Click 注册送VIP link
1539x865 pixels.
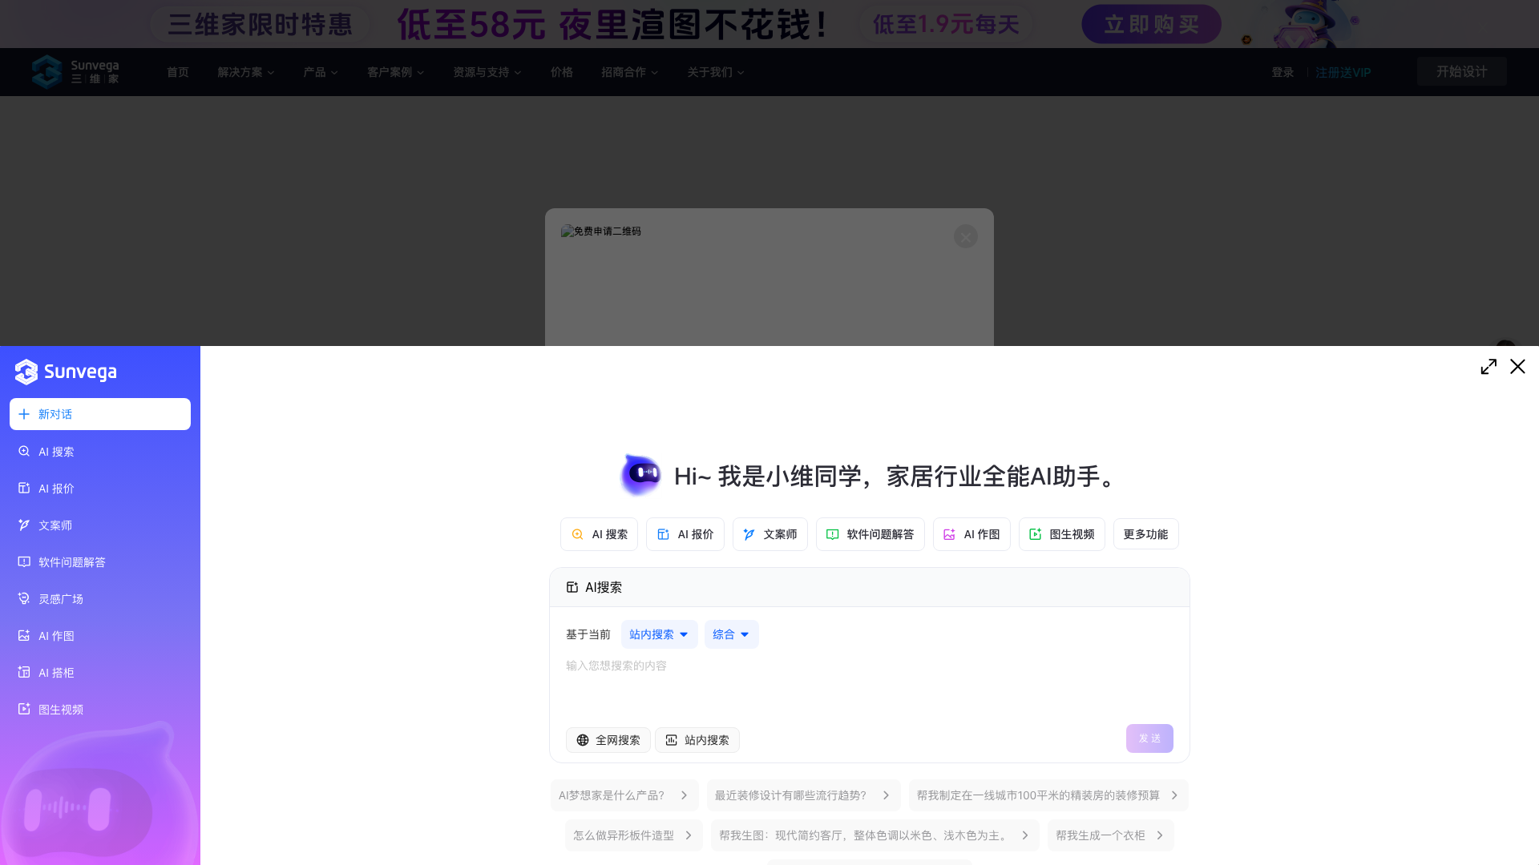point(1343,72)
